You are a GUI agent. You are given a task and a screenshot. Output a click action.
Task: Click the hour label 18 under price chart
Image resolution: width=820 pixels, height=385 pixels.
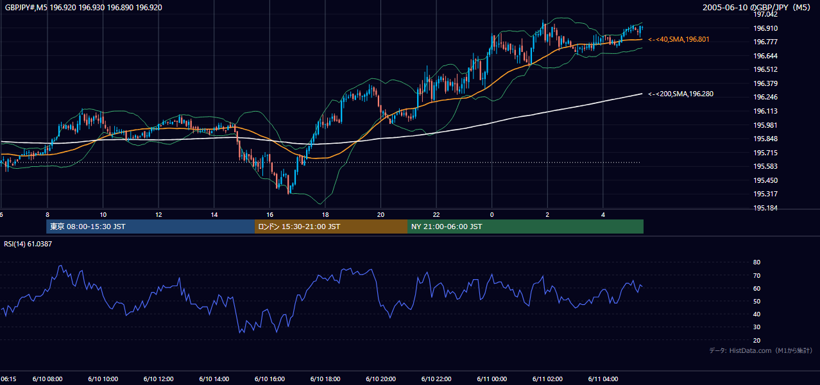(325, 214)
